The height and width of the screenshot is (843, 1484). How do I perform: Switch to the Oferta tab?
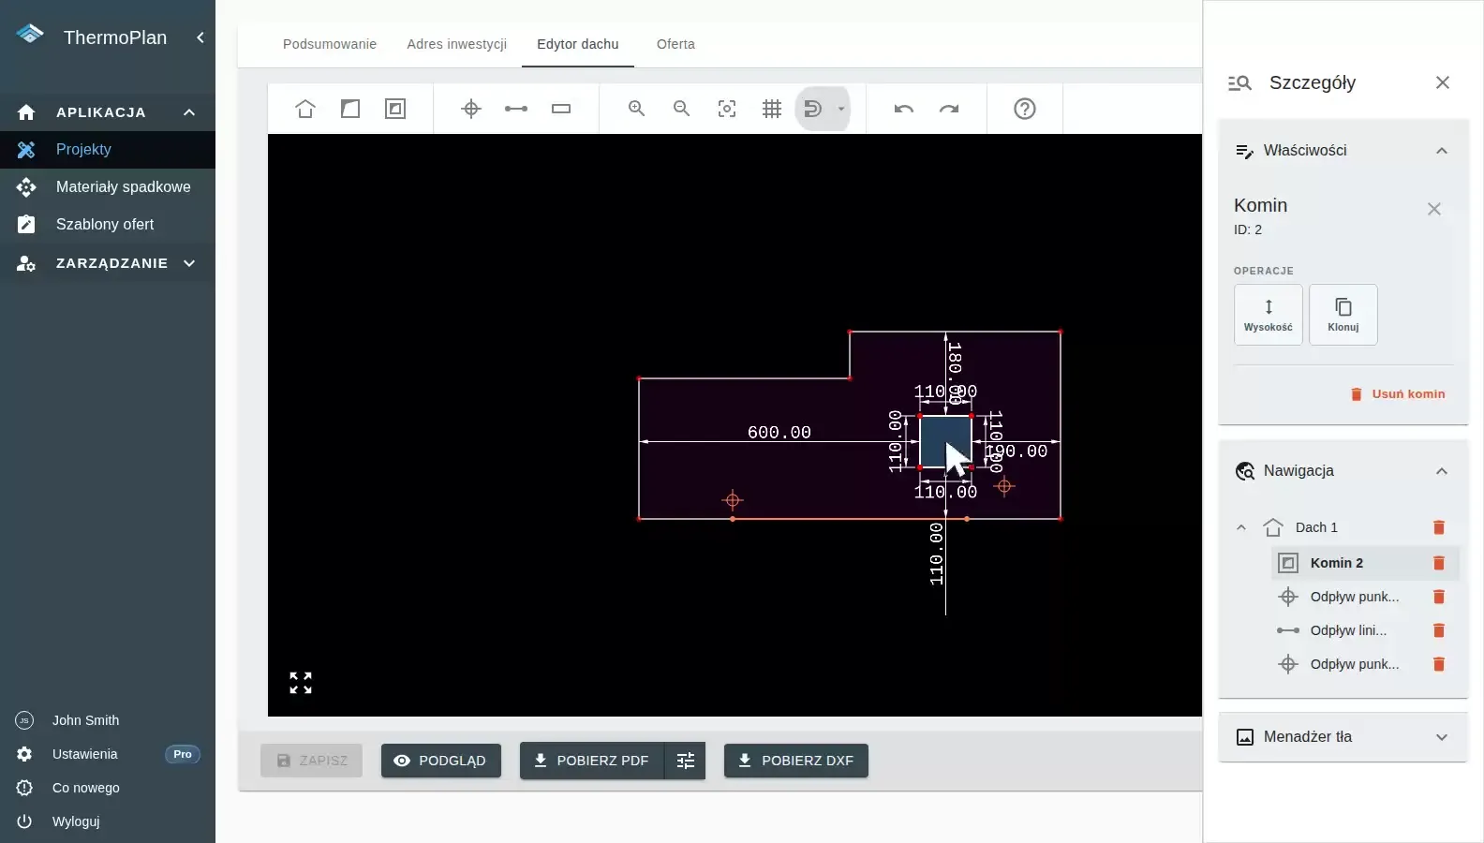675,44
